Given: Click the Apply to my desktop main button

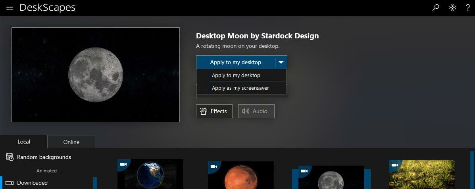Looking at the screenshot, I should point(236,62).
